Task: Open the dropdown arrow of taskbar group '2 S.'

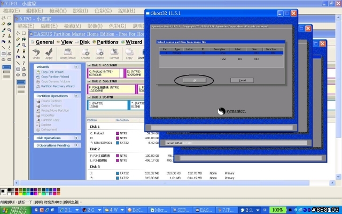Action: coord(258,210)
